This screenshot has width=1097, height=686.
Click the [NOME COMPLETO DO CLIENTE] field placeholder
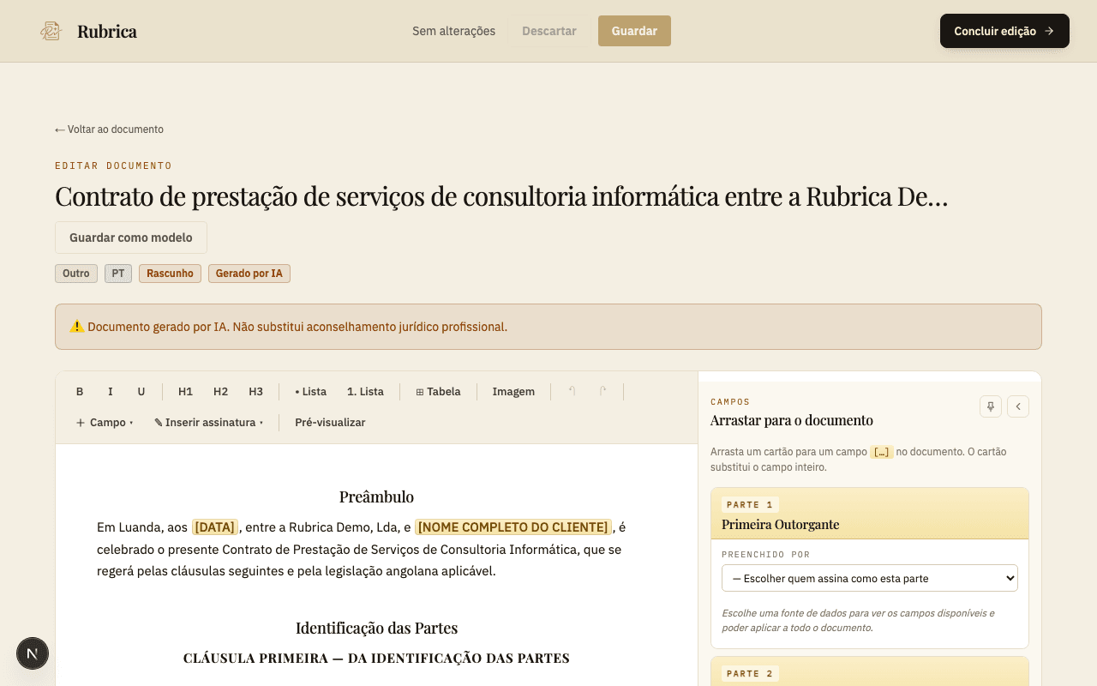click(513, 527)
